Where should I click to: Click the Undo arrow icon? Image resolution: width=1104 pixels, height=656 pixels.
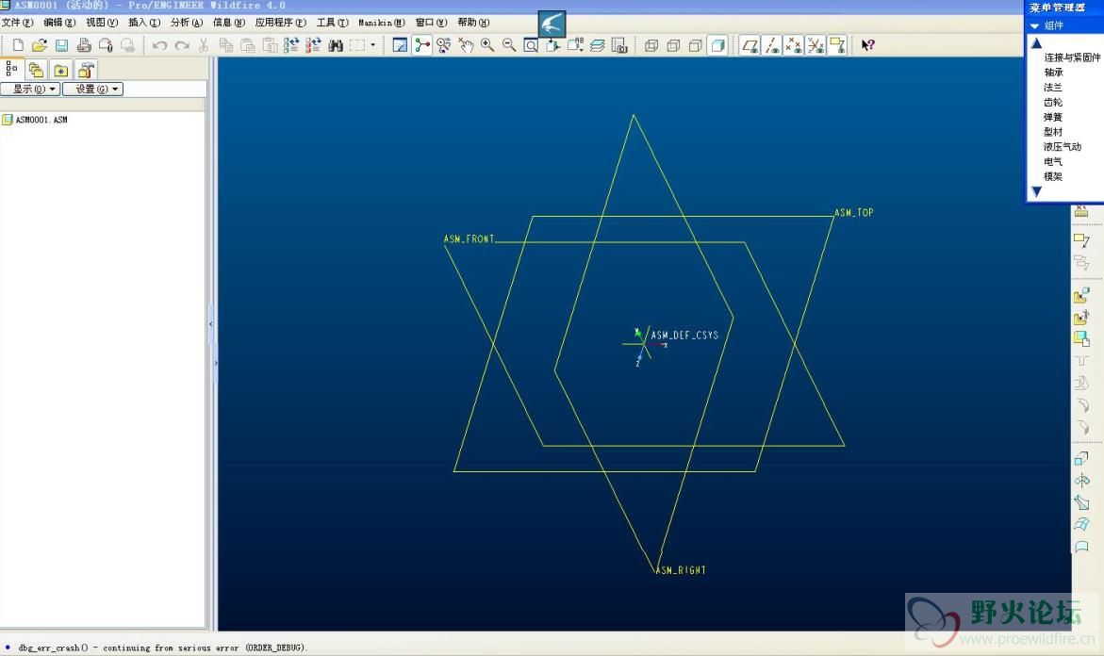(160, 46)
